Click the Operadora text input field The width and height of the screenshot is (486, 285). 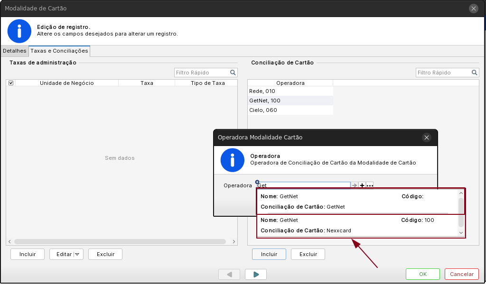(304, 185)
